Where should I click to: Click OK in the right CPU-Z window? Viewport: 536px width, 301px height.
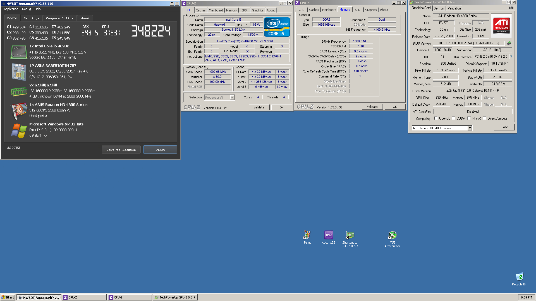point(395,107)
